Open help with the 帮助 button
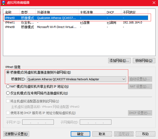 click(145, 134)
